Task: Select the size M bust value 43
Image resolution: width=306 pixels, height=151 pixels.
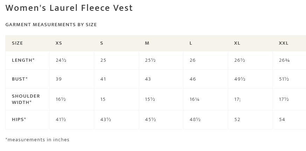Action: tap(148, 79)
